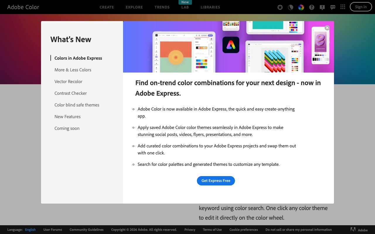Open the Privacy link
The width and height of the screenshot is (375, 234).
190,230
